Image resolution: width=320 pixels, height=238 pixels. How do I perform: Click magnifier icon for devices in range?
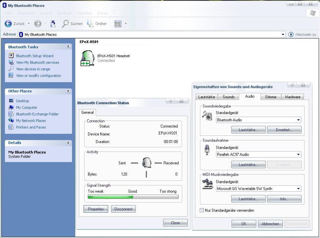(x=11, y=69)
